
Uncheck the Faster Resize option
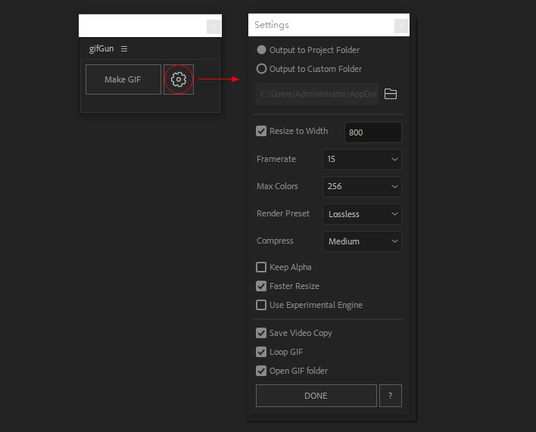coord(262,286)
